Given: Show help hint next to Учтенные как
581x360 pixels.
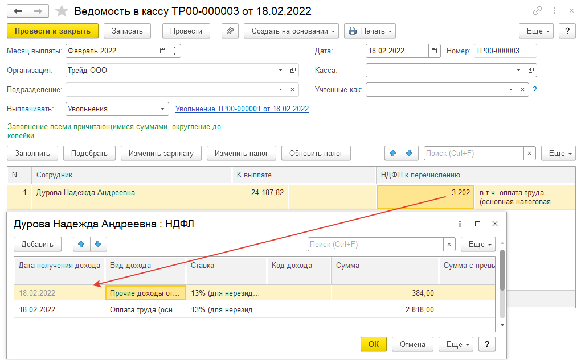Looking at the screenshot, I should pyautogui.click(x=535, y=89).
